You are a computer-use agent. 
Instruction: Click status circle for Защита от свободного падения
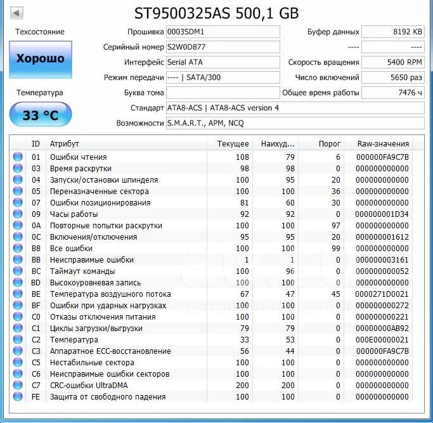coord(18,396)
